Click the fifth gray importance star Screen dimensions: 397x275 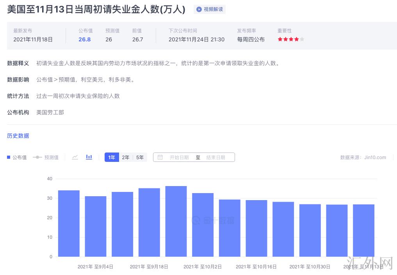[x=302, y=39]
